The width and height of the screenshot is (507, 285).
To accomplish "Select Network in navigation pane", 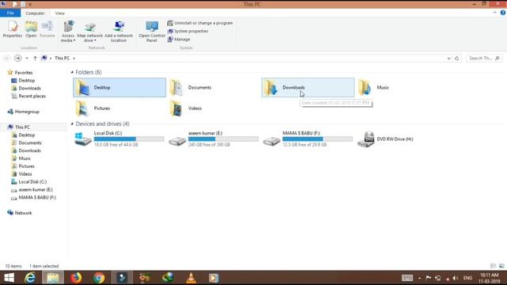I will pyautogui.click(x=20, y=213).
